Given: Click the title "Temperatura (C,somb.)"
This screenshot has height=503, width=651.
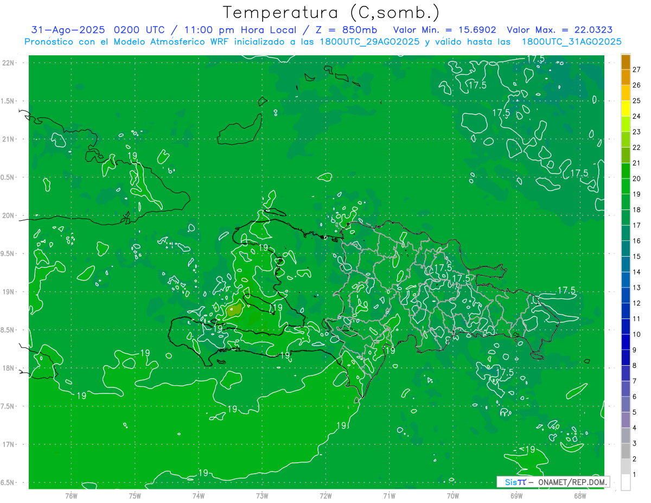Looking at the screenshot, I should (x=331, y=12).
